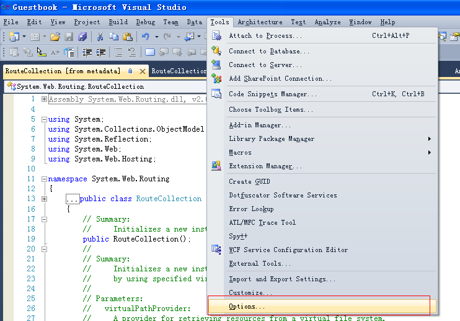The width and height of the screenshot is (460, 321).
Task: Click the Save floppy disk icon
Action: coord(69,37)
